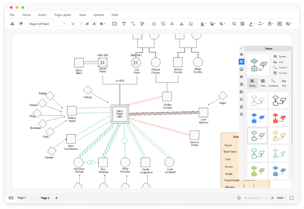The image size is (304, 209).
Task: Click the Sprinkle color scheme option
Action: click(280, 57)
